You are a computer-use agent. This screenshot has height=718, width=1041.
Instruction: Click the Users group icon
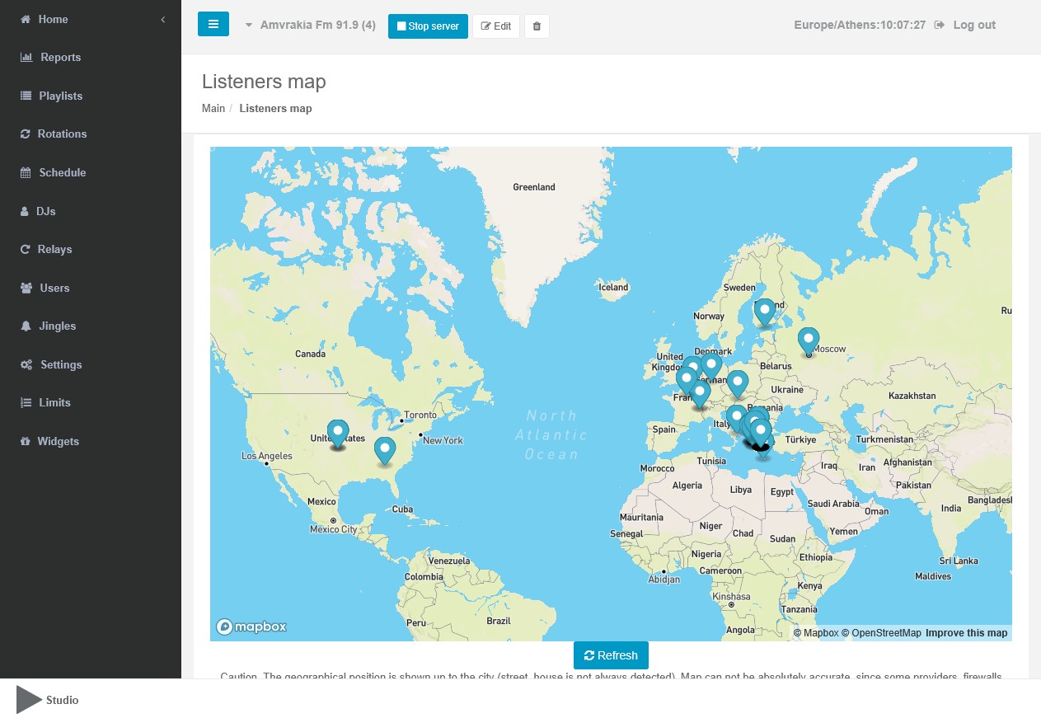click(26, 289)
